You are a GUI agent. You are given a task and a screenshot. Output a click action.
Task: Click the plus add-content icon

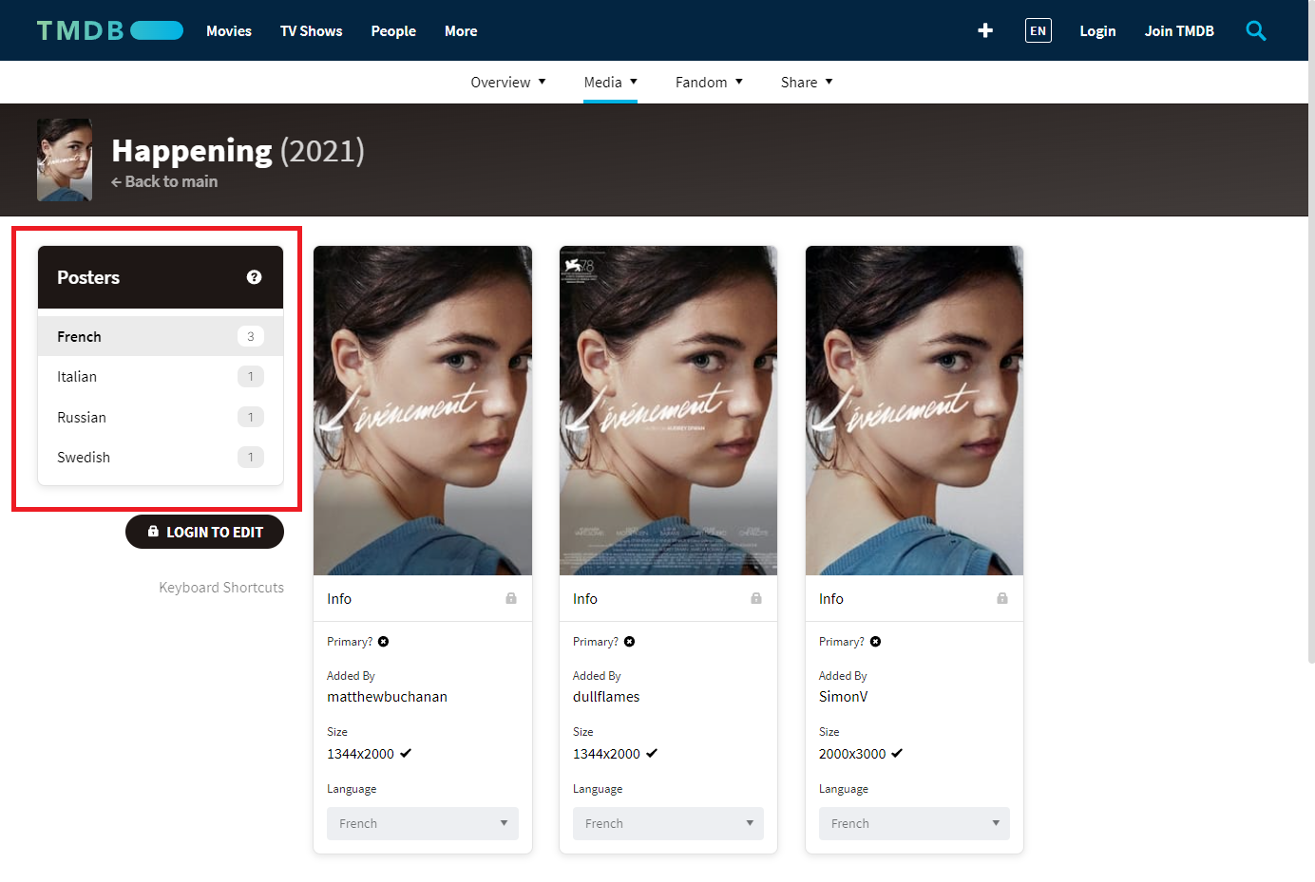(x=985, y=30)
